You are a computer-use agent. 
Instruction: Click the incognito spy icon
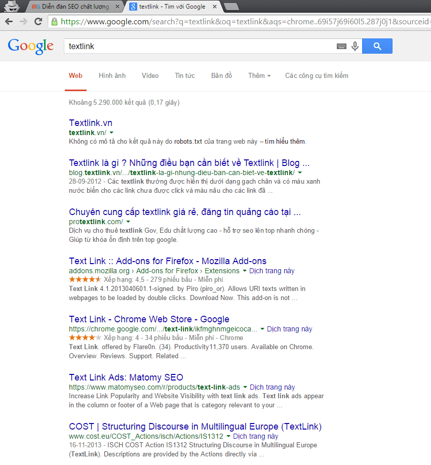pos(12,6)
